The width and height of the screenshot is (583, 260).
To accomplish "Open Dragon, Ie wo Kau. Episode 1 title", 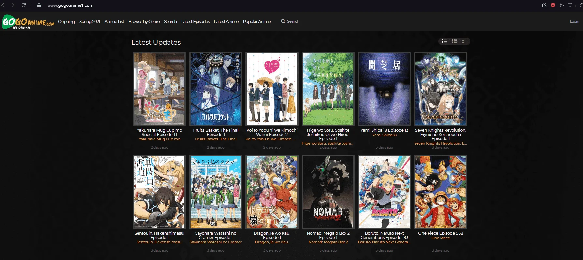I will pyautogui.click(x=272, y=235).
